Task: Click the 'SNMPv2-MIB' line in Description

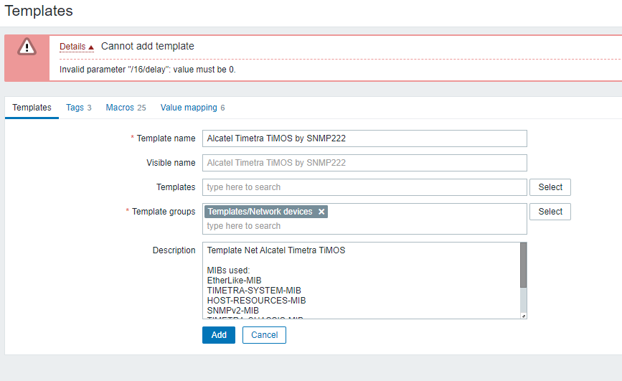Action: coord(233,311)
